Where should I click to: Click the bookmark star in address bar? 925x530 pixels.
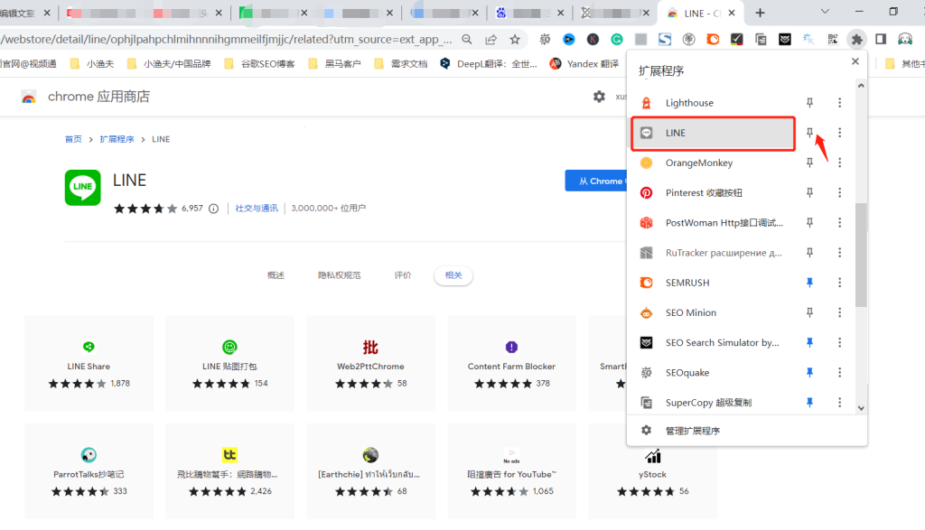[x=515, y=40]
